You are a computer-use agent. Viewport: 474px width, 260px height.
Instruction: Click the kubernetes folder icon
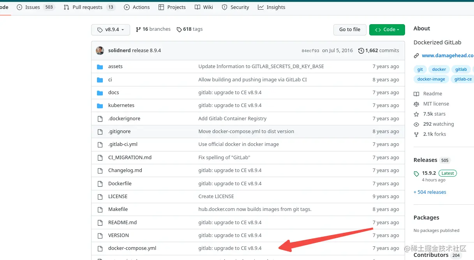click(100, 105)
